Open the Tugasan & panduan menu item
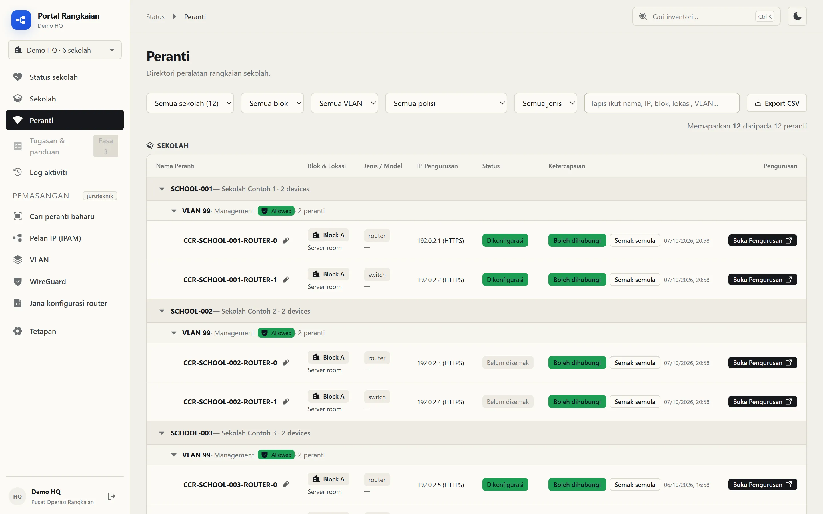The height and width of the screenshot is (514, 823). tap(65, 146)
